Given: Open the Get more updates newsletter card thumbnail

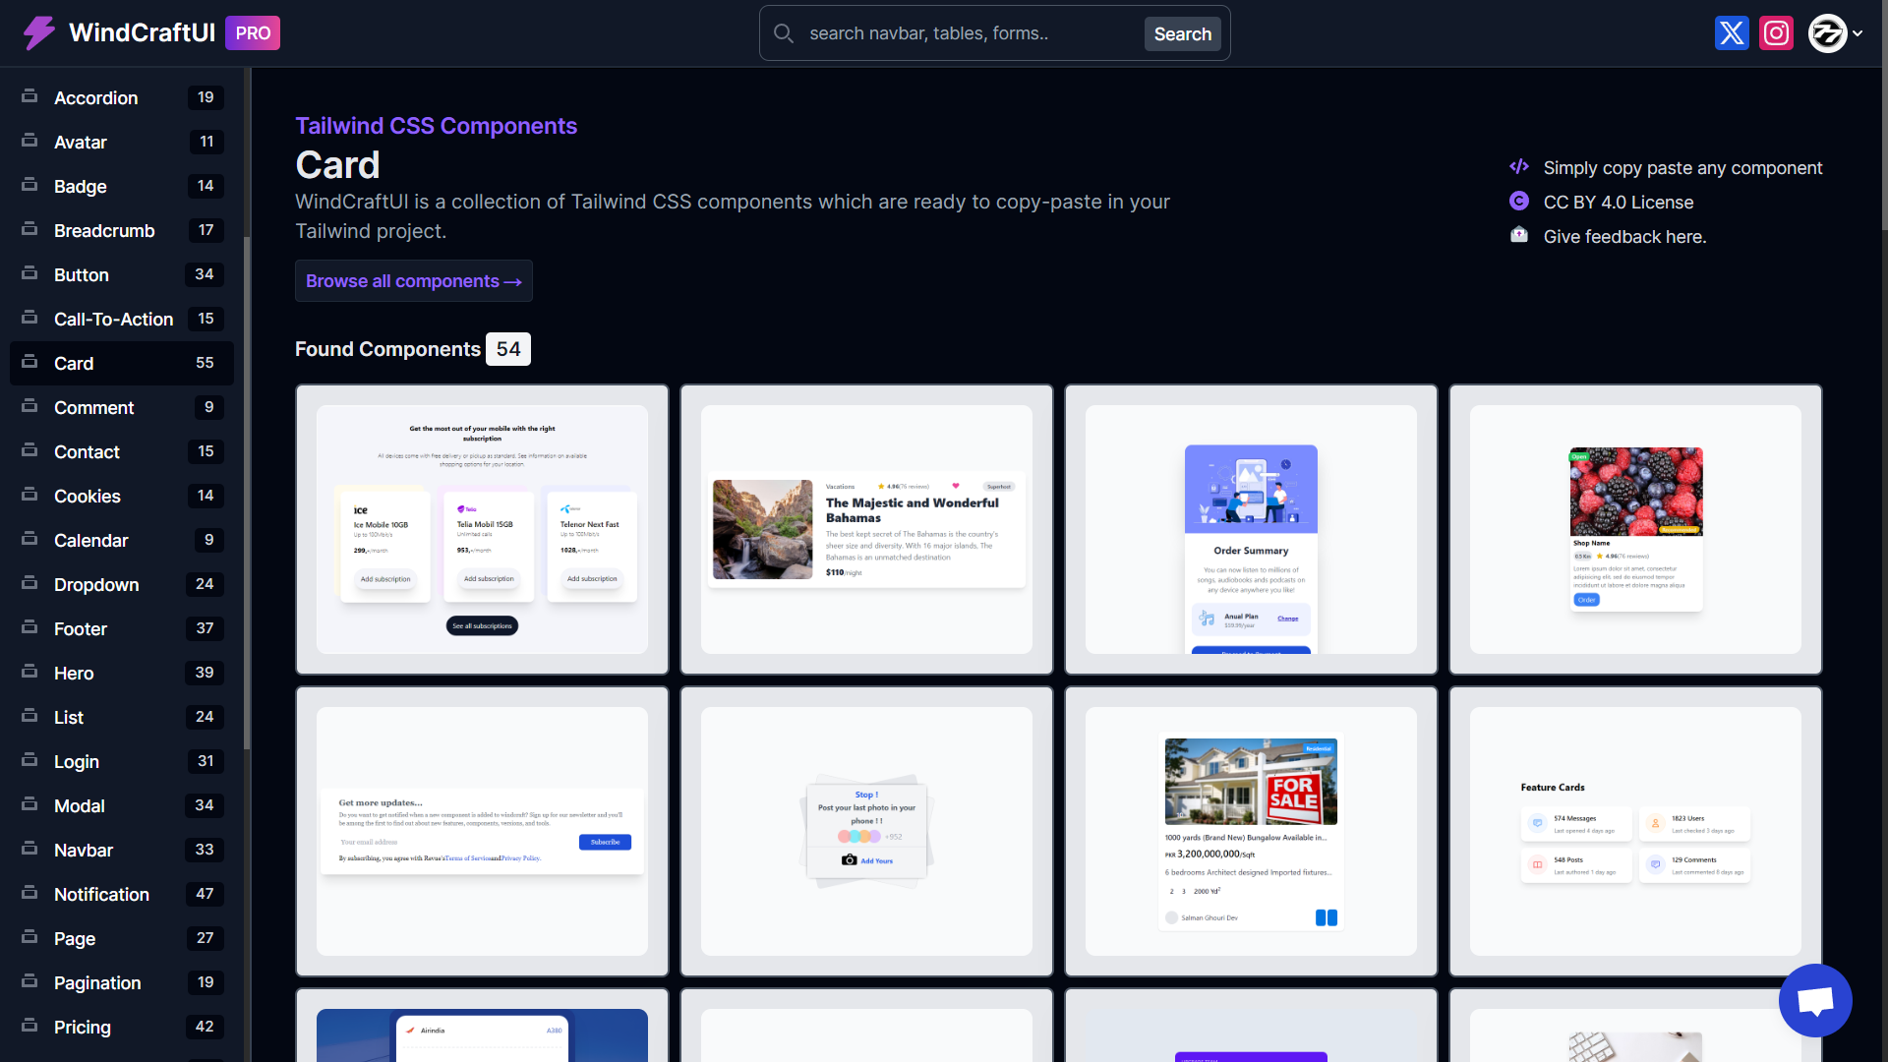Looking at the screenshot, I should [x=482, y=831].
